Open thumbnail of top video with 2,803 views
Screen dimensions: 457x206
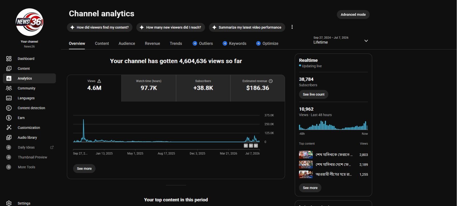pos(306,155)
